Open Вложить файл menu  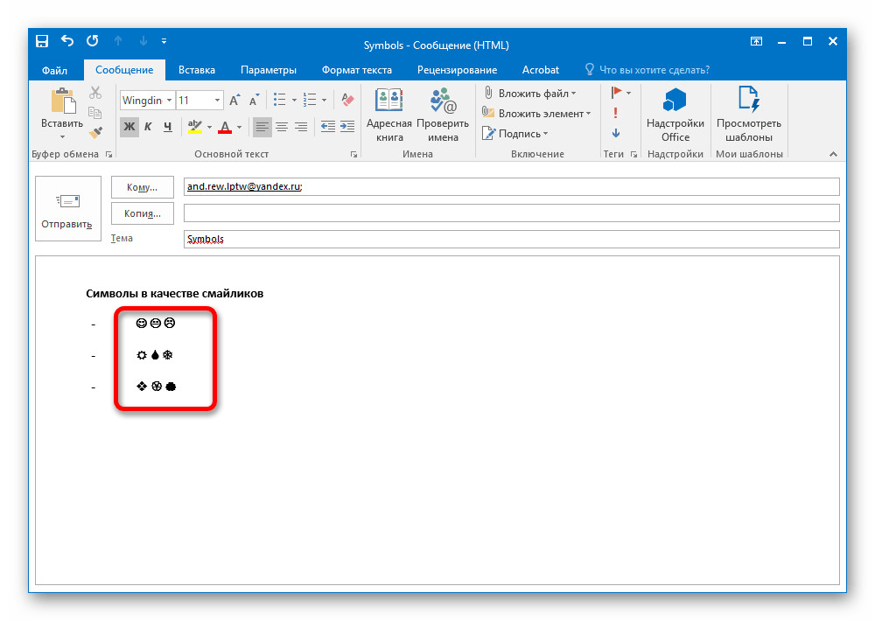pos(529,94)
